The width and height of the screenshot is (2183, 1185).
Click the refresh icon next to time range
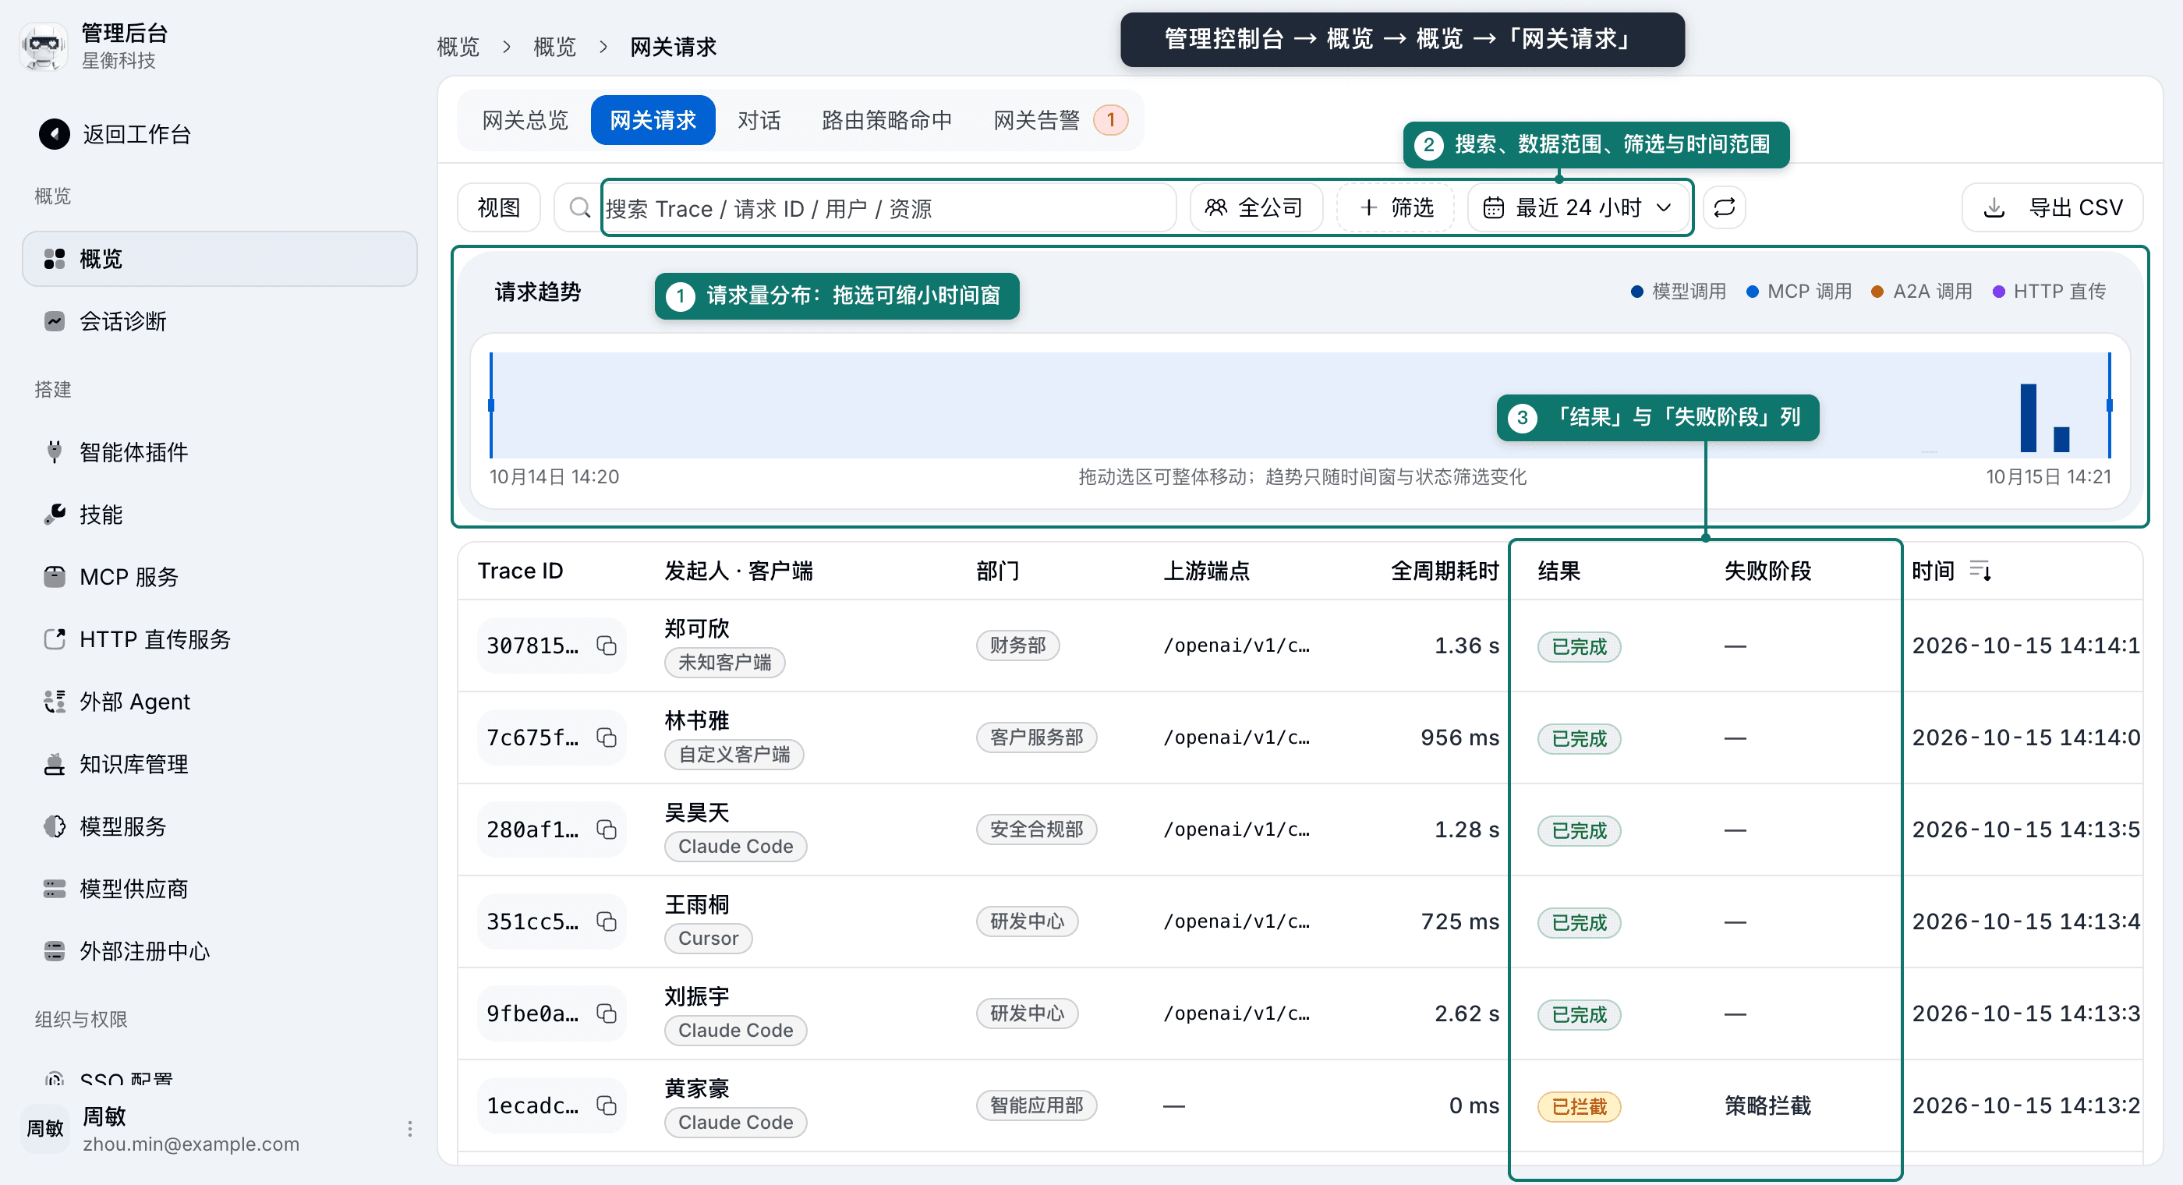[x=1724, y=207]
